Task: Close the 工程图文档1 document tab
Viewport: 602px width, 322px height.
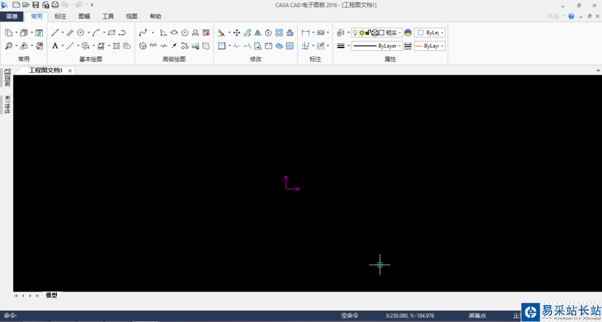Action: pos(70,70)
